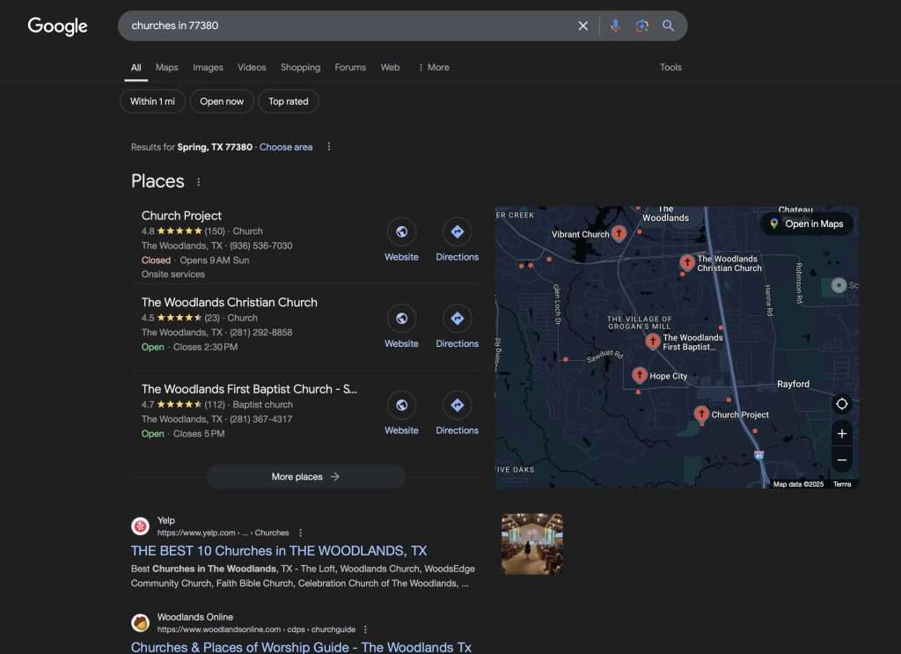This screenshot has width=901, height=654.
Task: Zoom in on the map with the plus control
Action: (841, 433)
